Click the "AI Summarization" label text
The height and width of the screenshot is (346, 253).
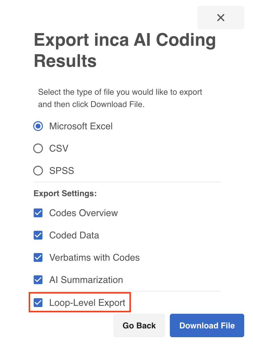tap(86, 280)
